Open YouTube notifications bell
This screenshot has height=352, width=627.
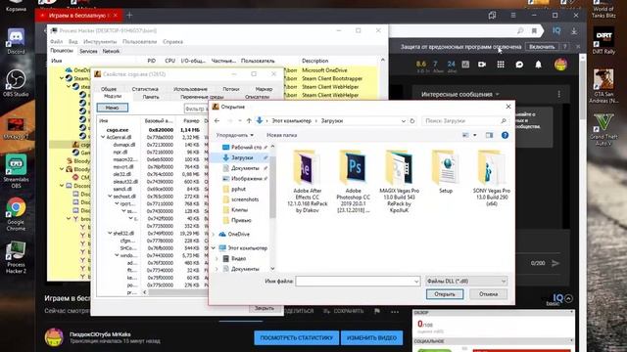pyautogui.click(x=538, y=65)
